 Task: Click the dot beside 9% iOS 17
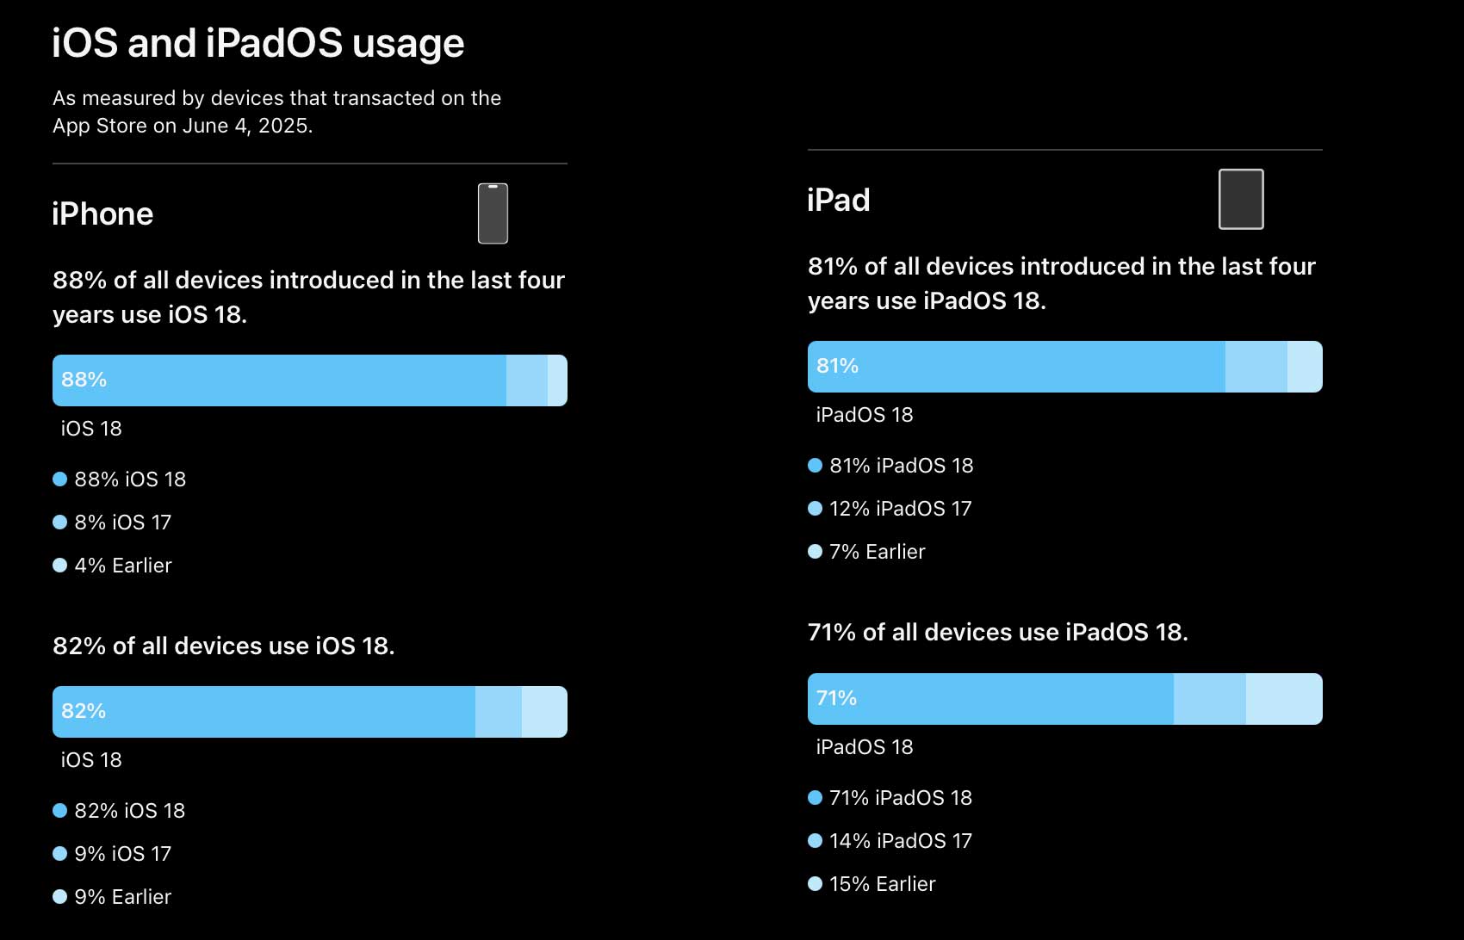point(59,854)
